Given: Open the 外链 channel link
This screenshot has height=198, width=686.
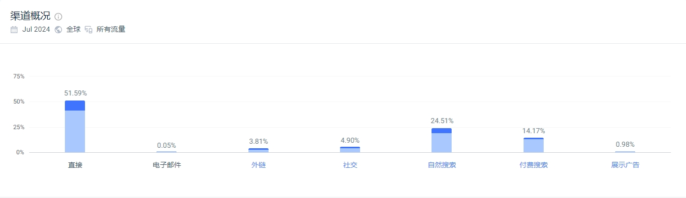Looking at the screenshot, I should (x=259, y=165).
